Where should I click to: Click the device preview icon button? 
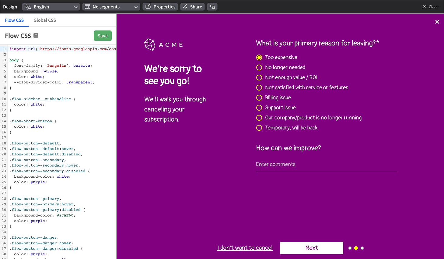(212, 7)
